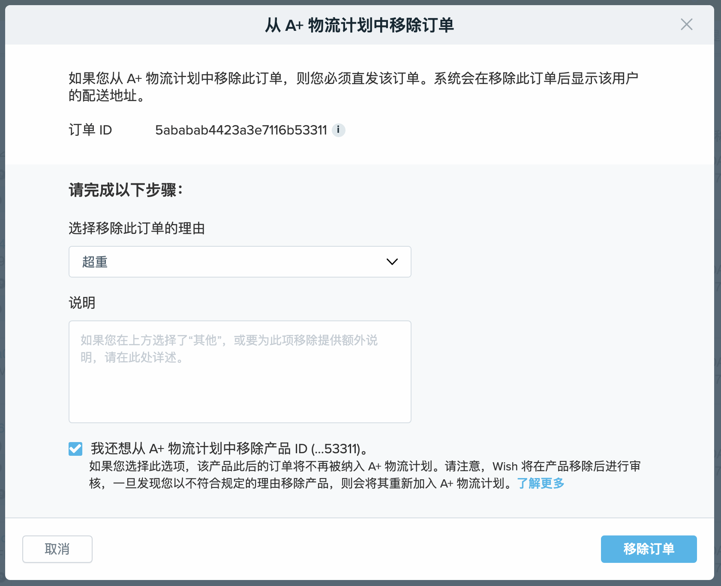Screen dimensions: 721x586
Task: Click the 订单 ID label
Action: [x=90, y=130]
